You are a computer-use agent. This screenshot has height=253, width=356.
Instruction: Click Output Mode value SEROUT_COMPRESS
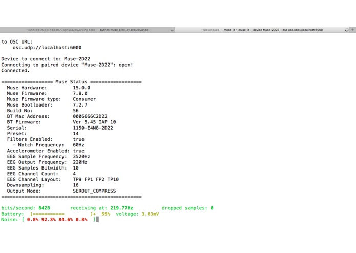pyautogui.click(x=94, y=191)
